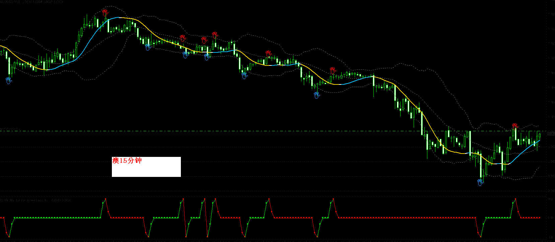This screenshot has width=555, height=242.
Task: Click the fifth red hand signal from left
Action: click(x=269, y=54)
